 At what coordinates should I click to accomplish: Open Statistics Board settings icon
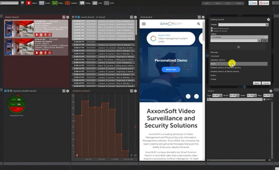(x=131, y=91)
